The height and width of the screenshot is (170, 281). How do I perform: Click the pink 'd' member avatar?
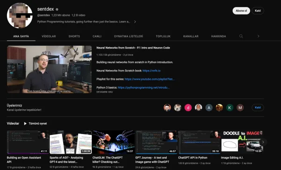click(188, 107)
